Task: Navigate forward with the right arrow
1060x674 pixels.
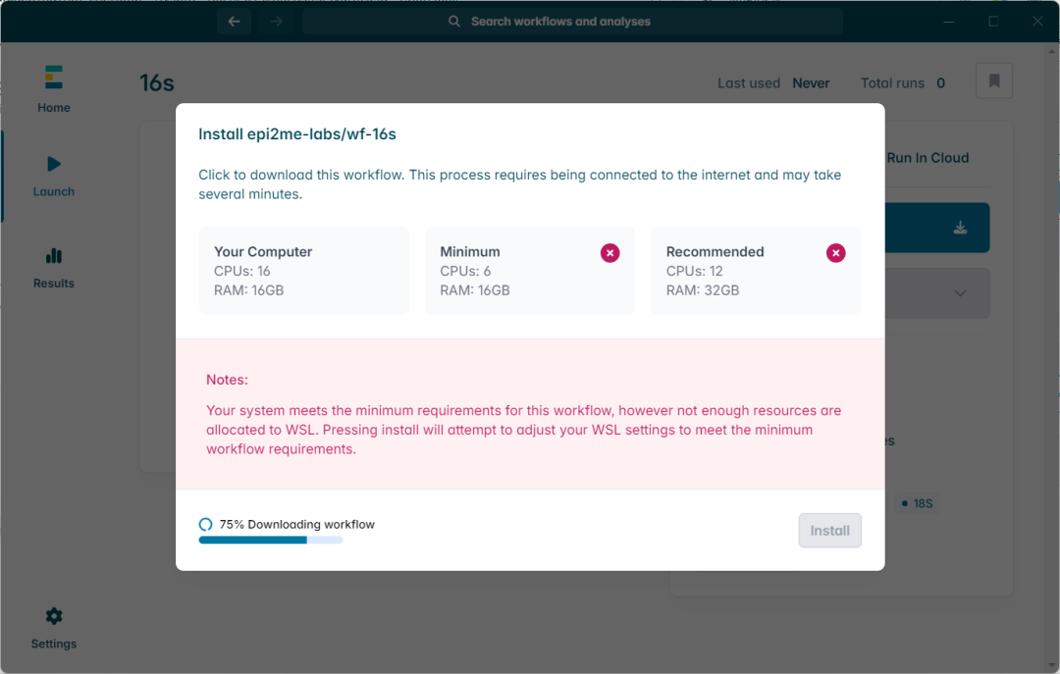Action: point(277,22)
